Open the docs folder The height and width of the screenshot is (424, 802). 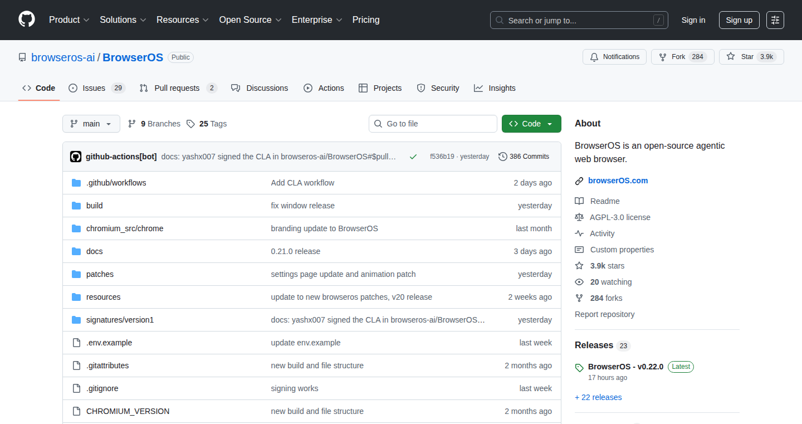pos(95,251)
